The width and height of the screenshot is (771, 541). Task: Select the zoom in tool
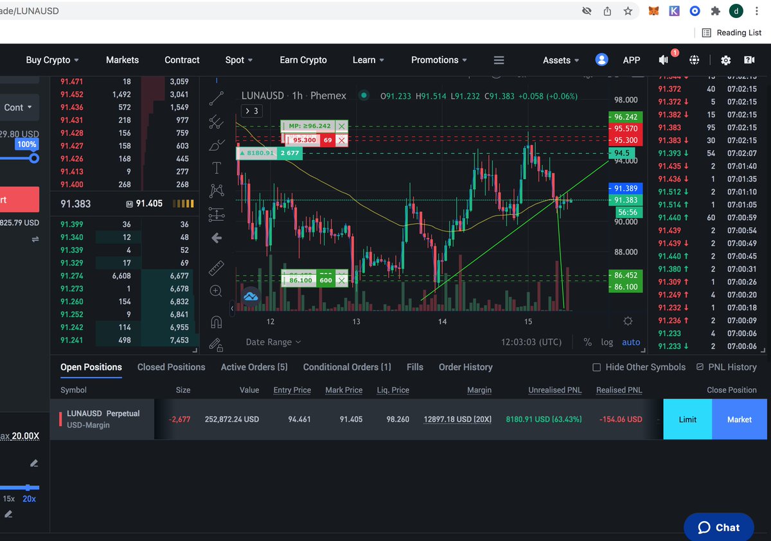click(217, 291)
